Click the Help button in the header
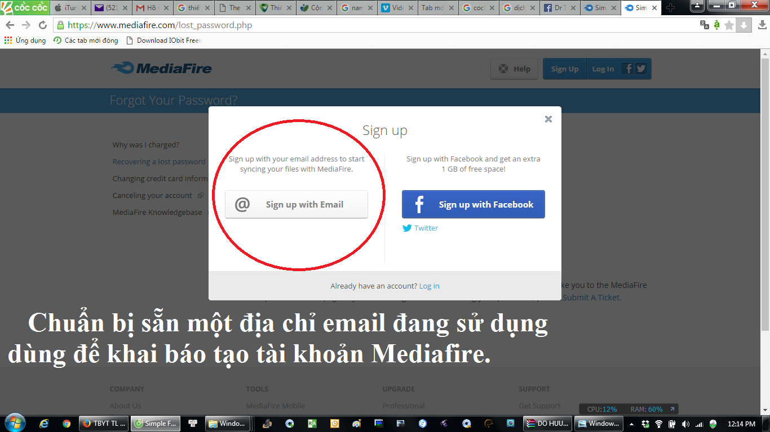The height and width of the screenshot is (432, 770). (514, 69)
